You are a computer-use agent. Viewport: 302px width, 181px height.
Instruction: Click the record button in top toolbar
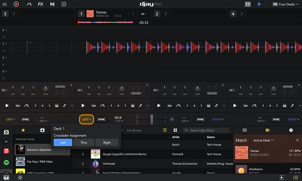pyautogui.click(x=16, y=4)
